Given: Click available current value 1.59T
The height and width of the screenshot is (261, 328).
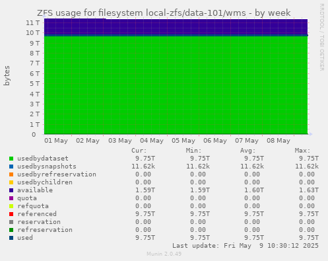Looking at the screenshot, I should (x=145, y=190).
